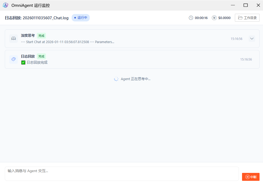Click the elapsed time 00:00:16 display
This screenshot has width=263, height=184.
(x=201, y=18)
